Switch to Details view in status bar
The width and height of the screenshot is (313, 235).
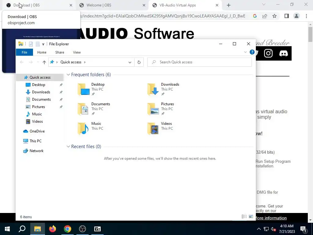tap(244, 217)
